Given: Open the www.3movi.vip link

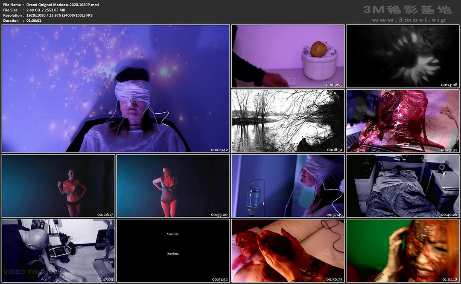Looking at the screenshot, I should point(408,20).
